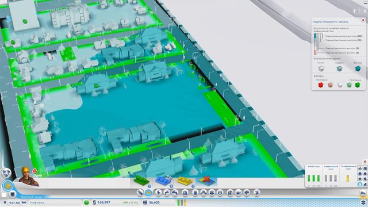Increase game speed with fast-forward button

pos(24,202)
